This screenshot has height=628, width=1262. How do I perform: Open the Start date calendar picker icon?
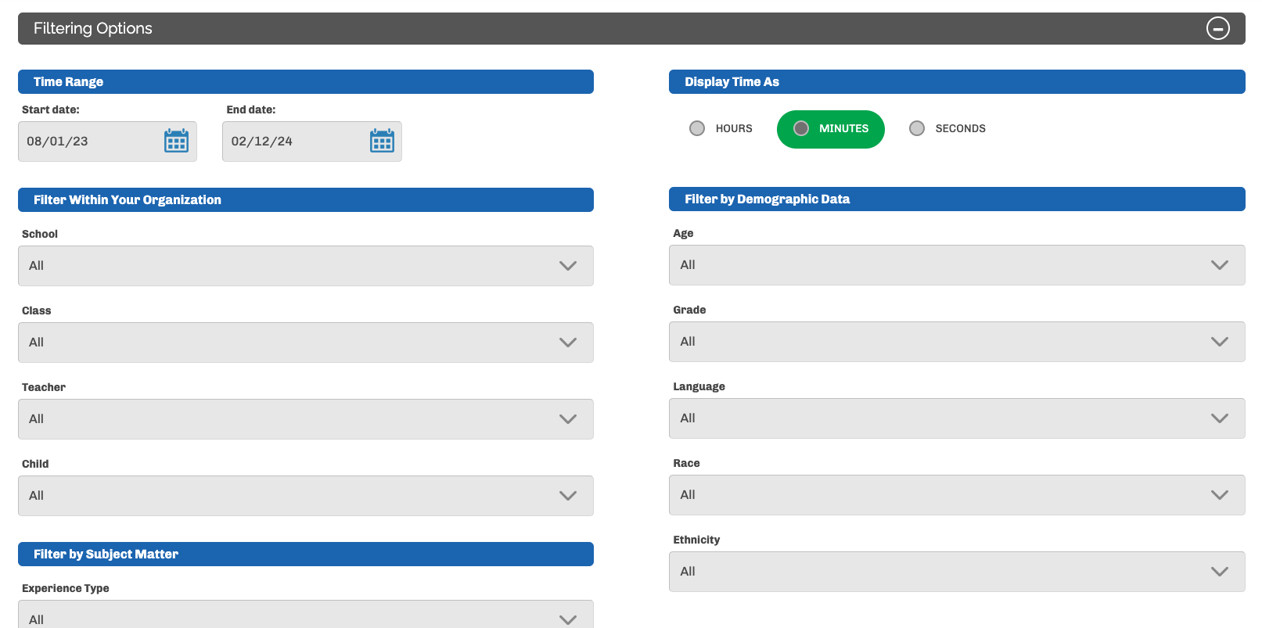pos(176,141)
